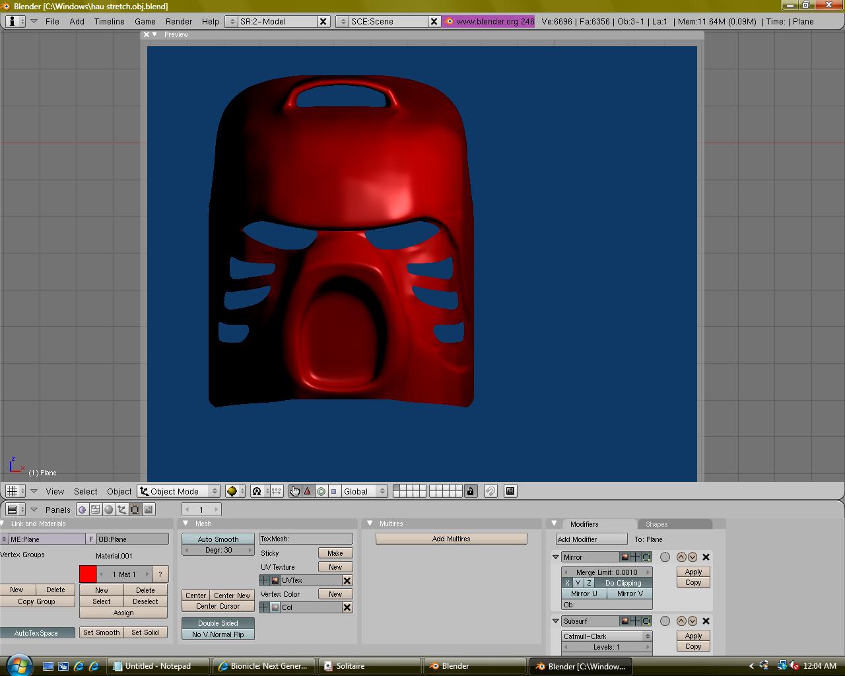Enable render for Mirror modifier
Viewport: 845px width, 676px height.
(625, 557)
